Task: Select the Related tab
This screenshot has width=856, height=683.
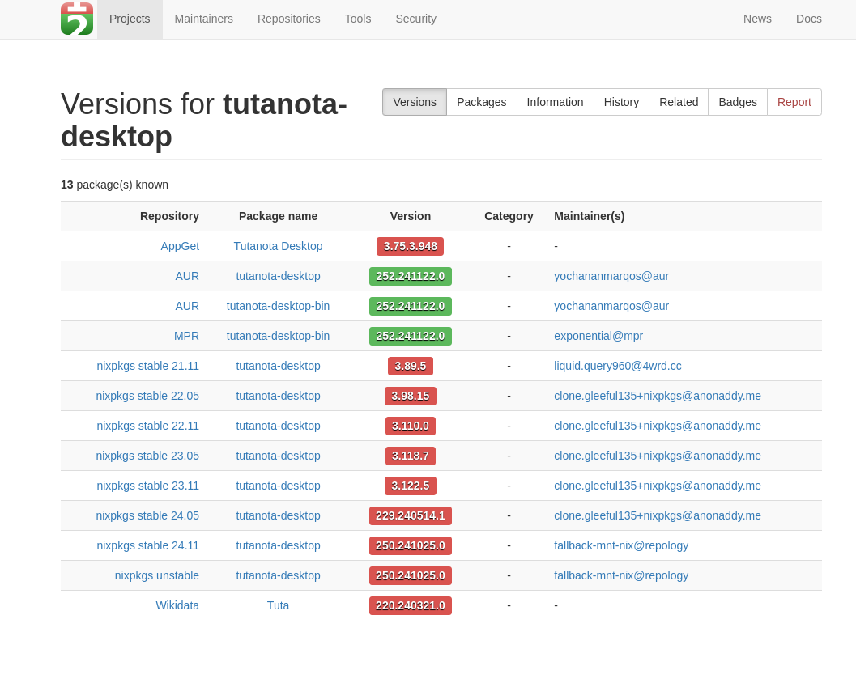Action: point(679,102)
